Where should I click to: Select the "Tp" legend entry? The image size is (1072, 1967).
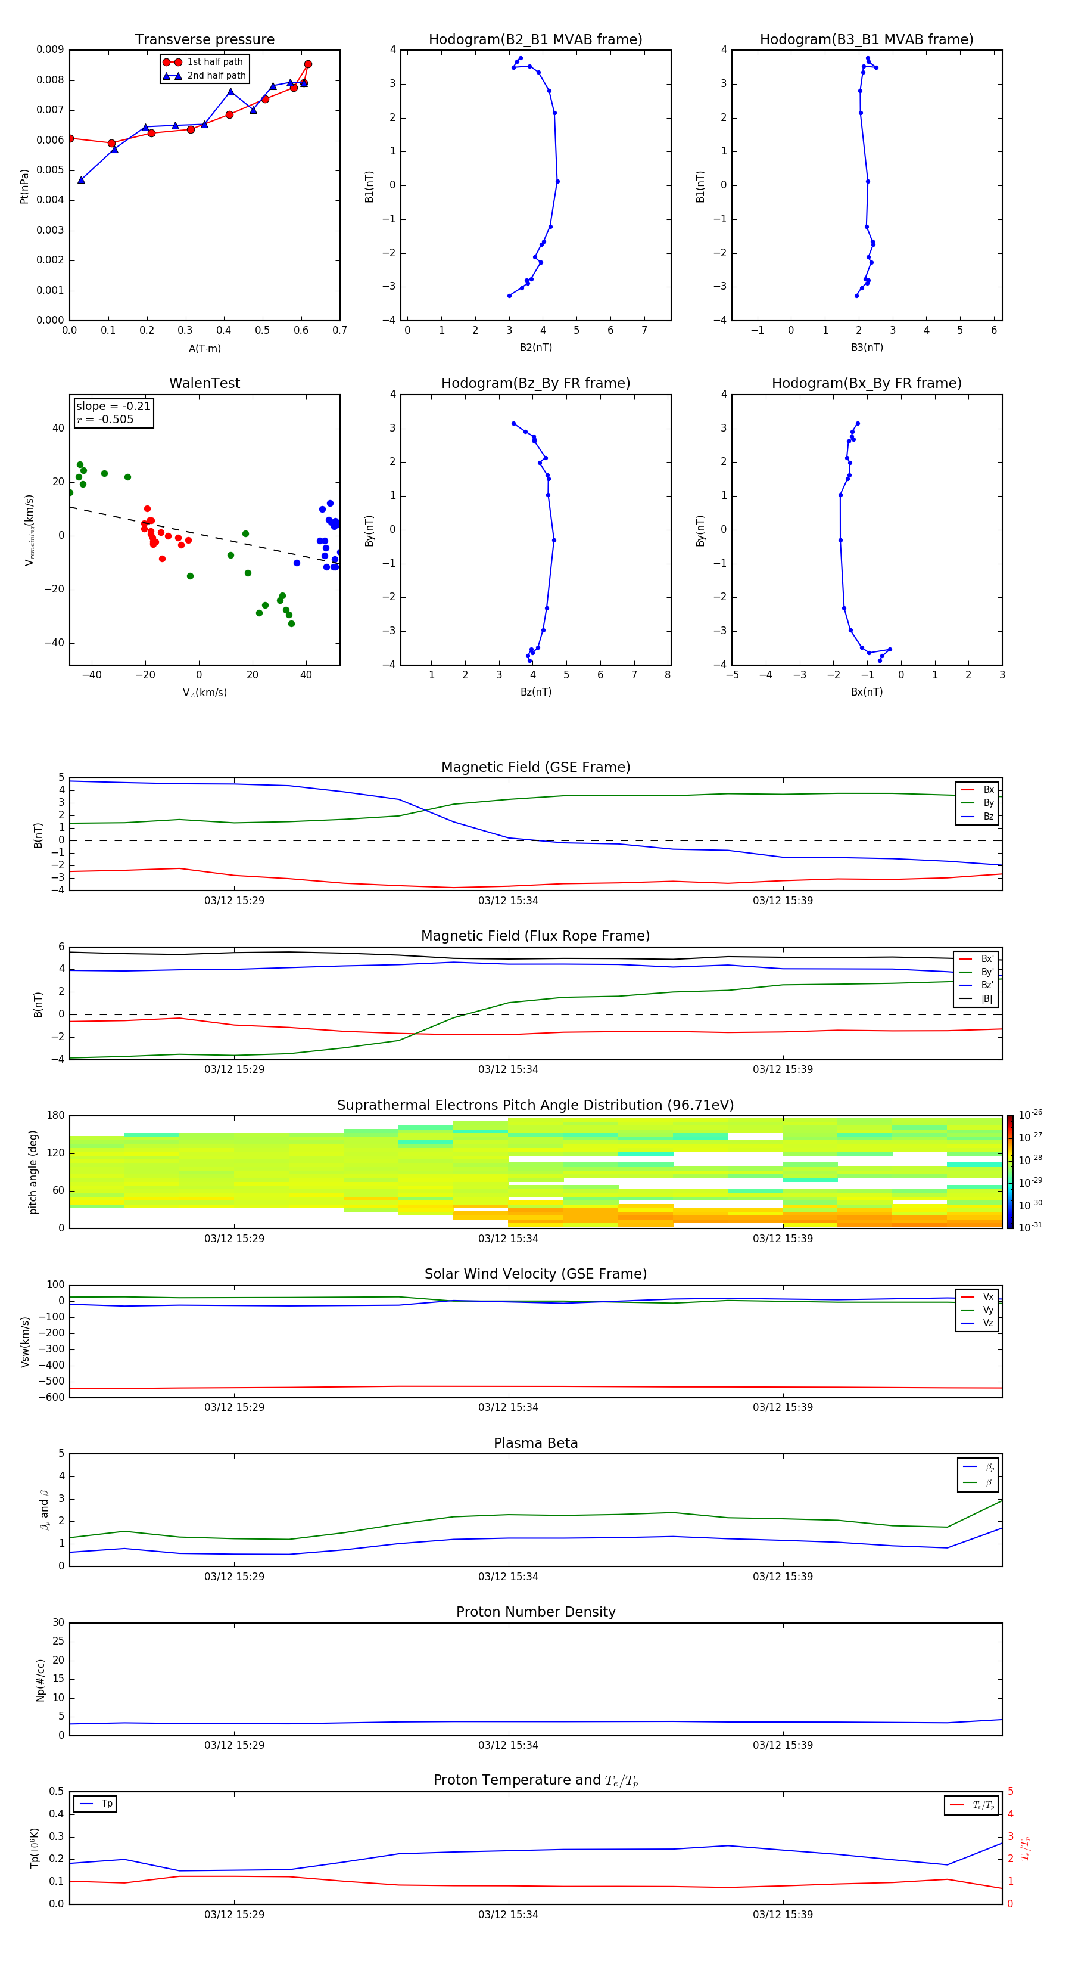95,1804
